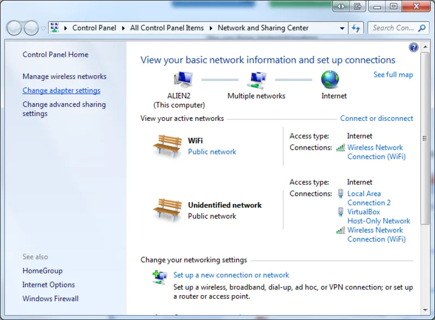Click the WiFi park bench icon
The width and height of the screenshot is (435, 320).
tap(167, 146)
